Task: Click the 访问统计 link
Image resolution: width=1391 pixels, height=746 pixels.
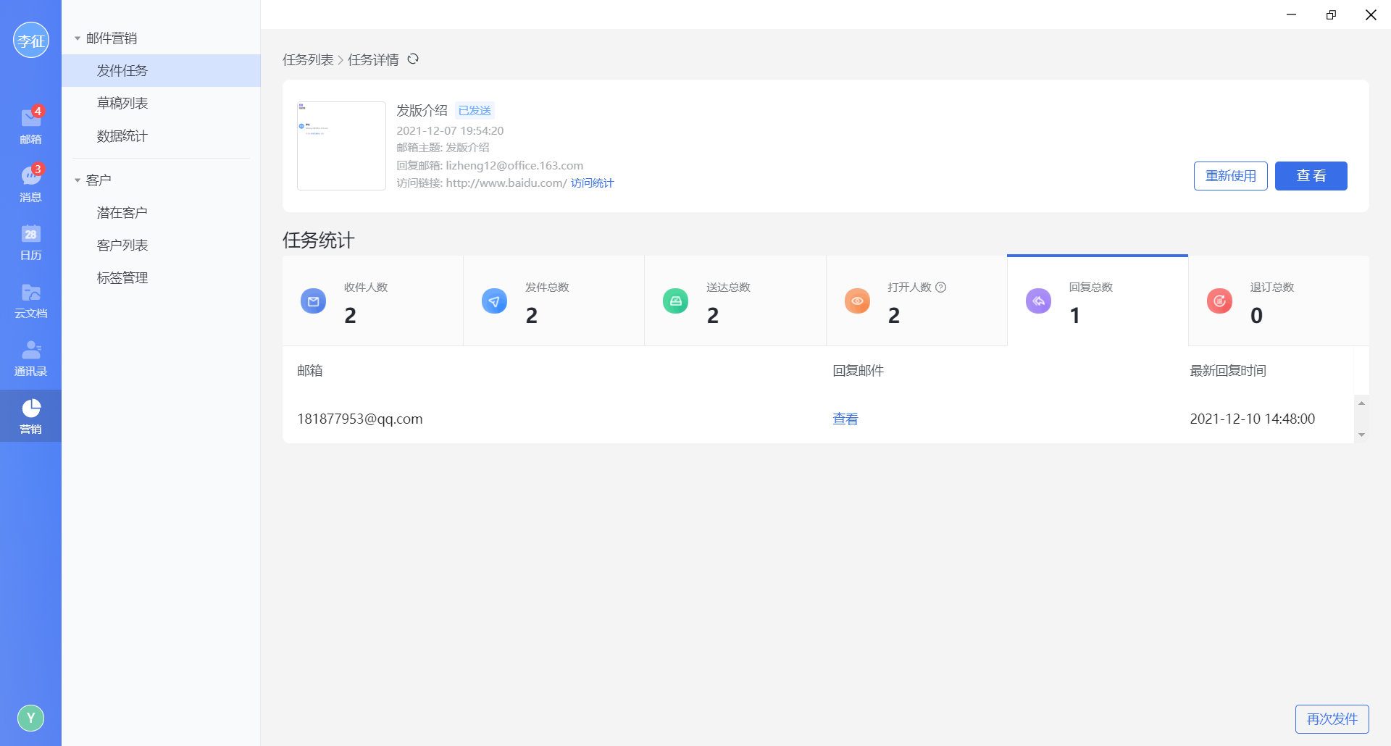Action: (x=592, y=183)
